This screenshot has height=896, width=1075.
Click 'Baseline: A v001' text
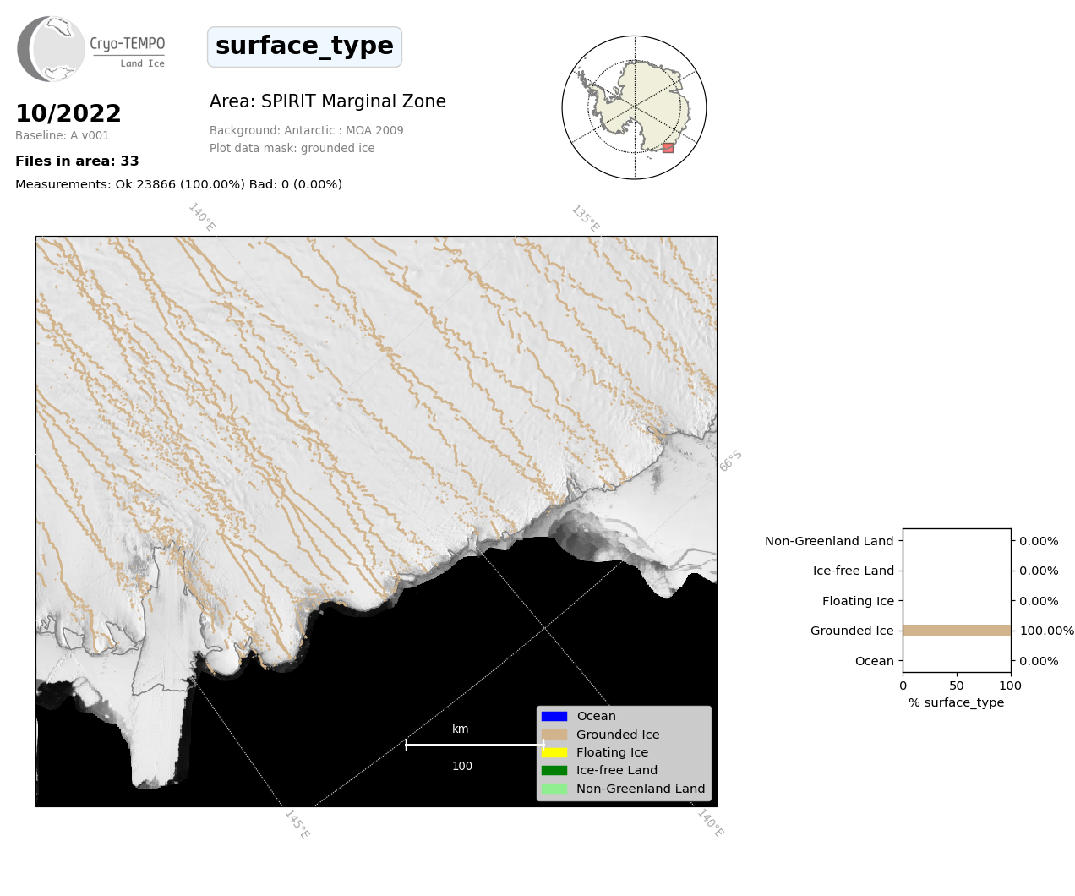63,135
